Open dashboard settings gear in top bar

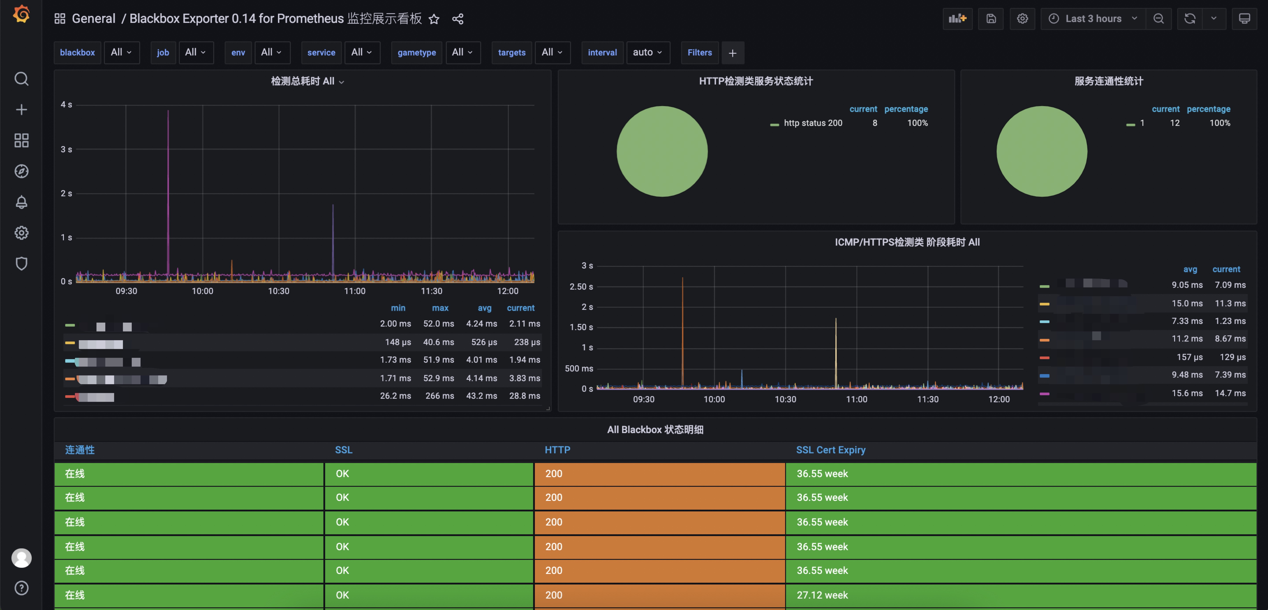pos(1022,18)
